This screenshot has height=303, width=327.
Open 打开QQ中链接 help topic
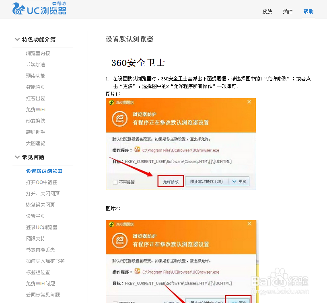42,182
